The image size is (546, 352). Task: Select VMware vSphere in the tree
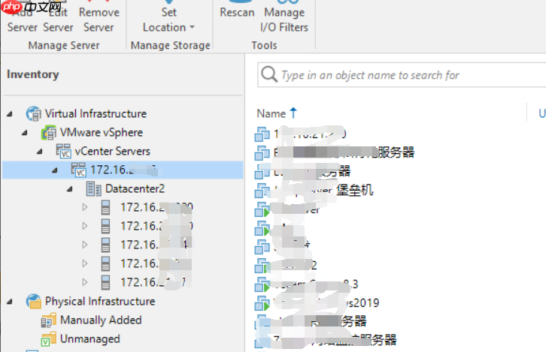coord(102,132)
